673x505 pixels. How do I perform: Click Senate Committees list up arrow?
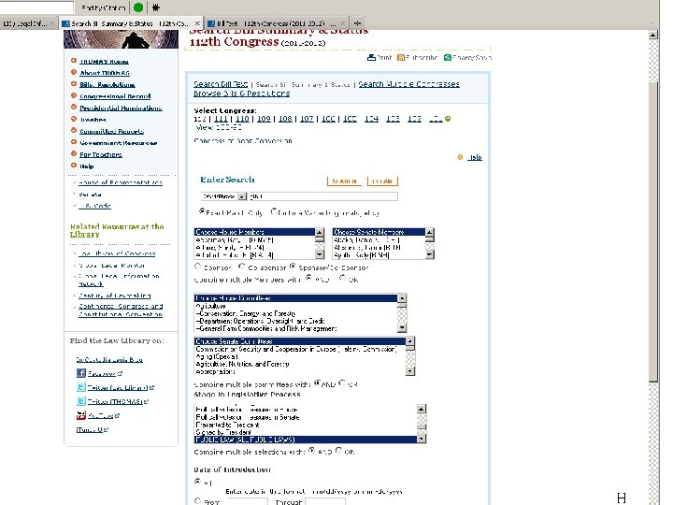click(x=410, y=341)
